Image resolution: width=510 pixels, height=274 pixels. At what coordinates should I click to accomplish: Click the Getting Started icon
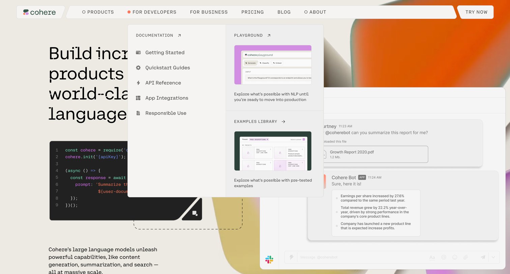coord(138,53)
